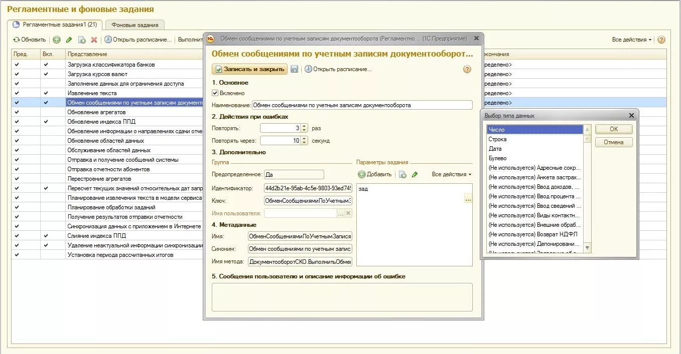
Task: Click ellipsis button in the parameter row 'зад'
Action: 468,199
